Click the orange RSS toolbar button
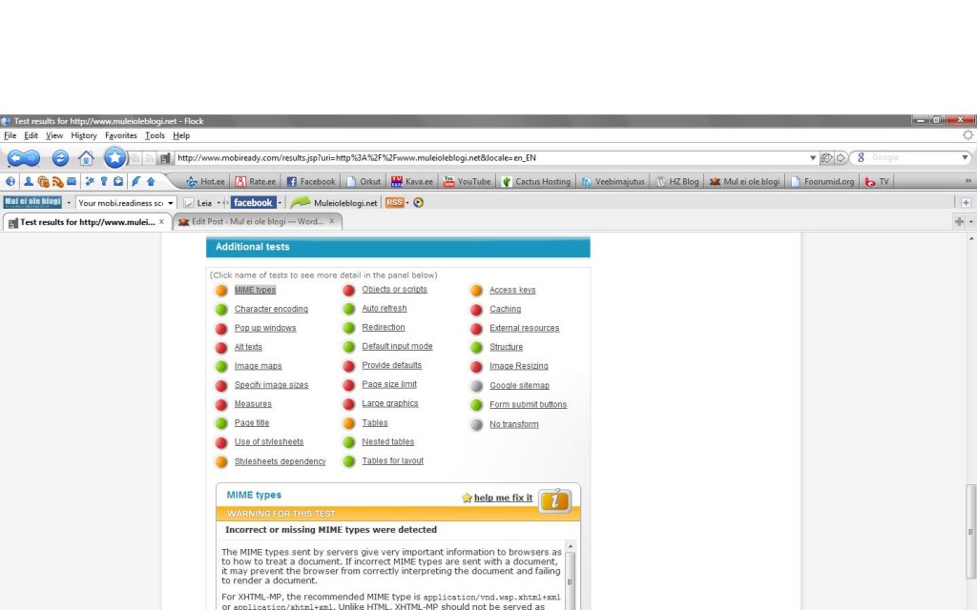 [x=395, y=202]
